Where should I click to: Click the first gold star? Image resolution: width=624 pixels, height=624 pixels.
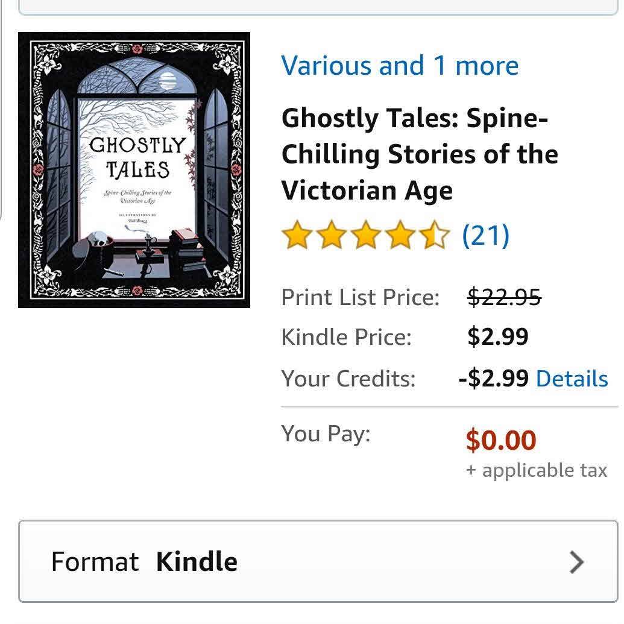(x=296, y=235)
